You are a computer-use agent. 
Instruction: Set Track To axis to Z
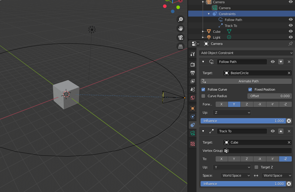pyautogui.click(x=247, y=159)
